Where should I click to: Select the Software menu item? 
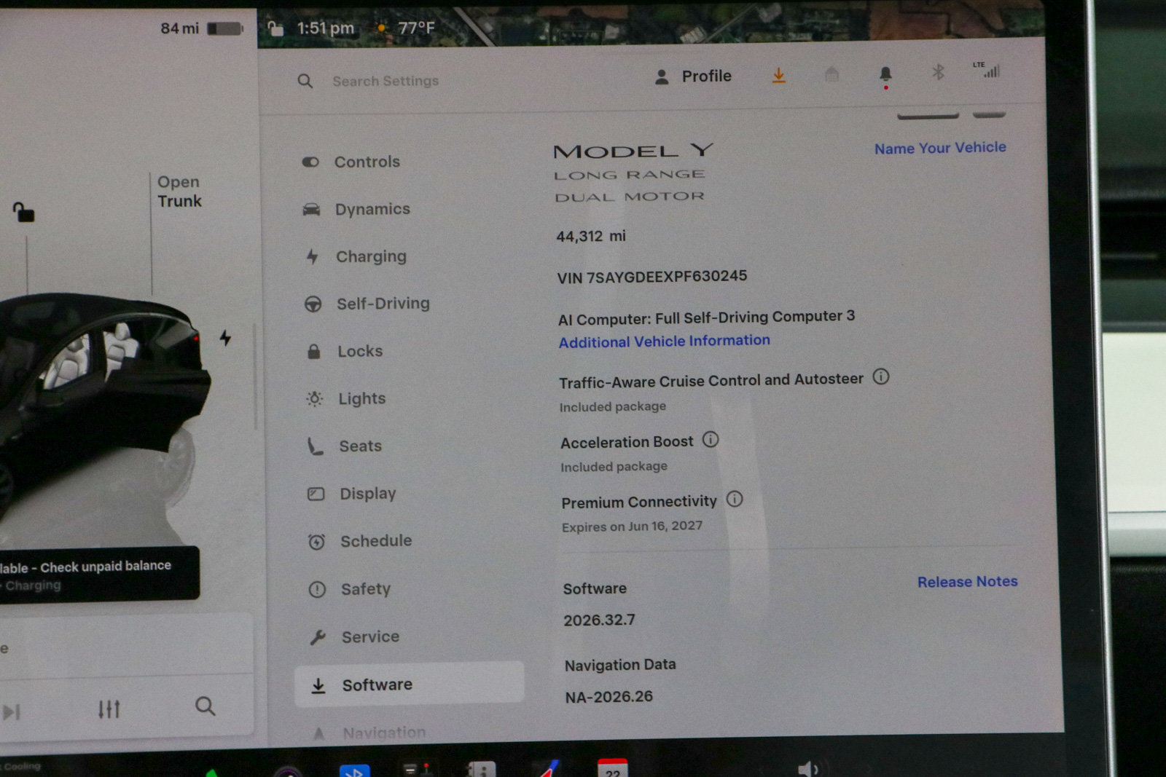coord(409,684)
